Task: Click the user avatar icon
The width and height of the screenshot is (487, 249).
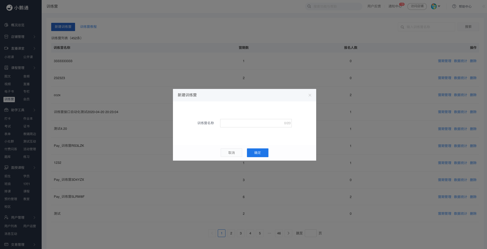Action: (434, 6)
